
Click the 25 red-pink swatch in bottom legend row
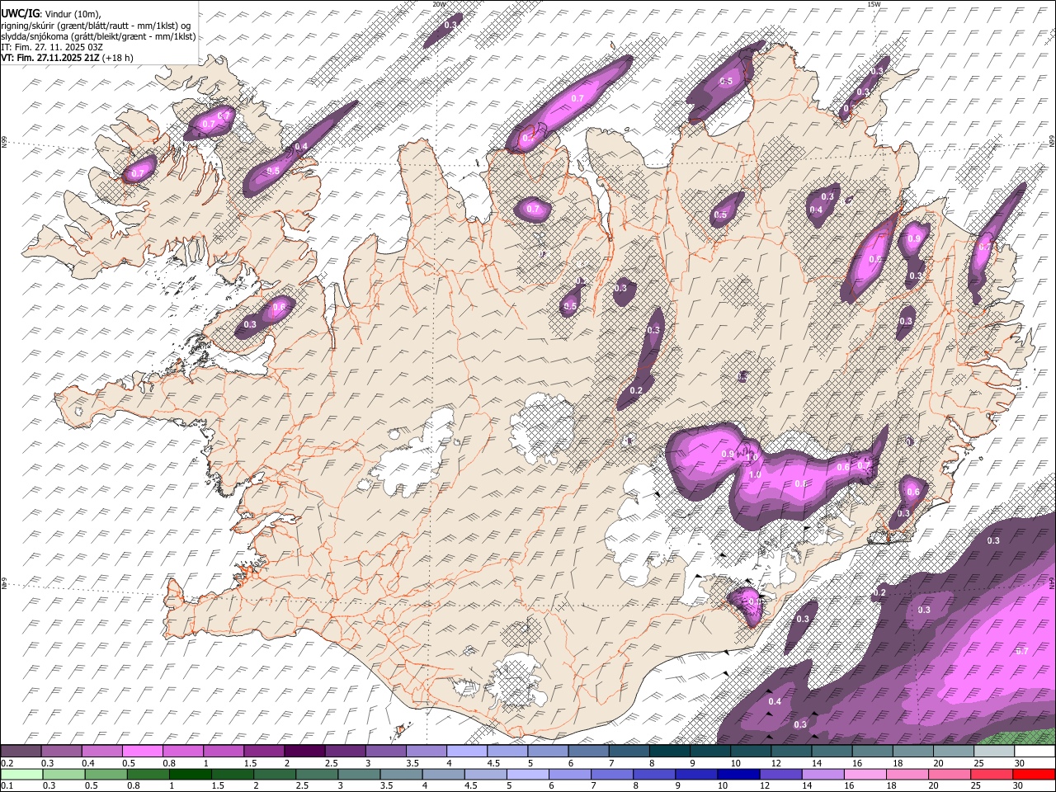click(991, 775)
